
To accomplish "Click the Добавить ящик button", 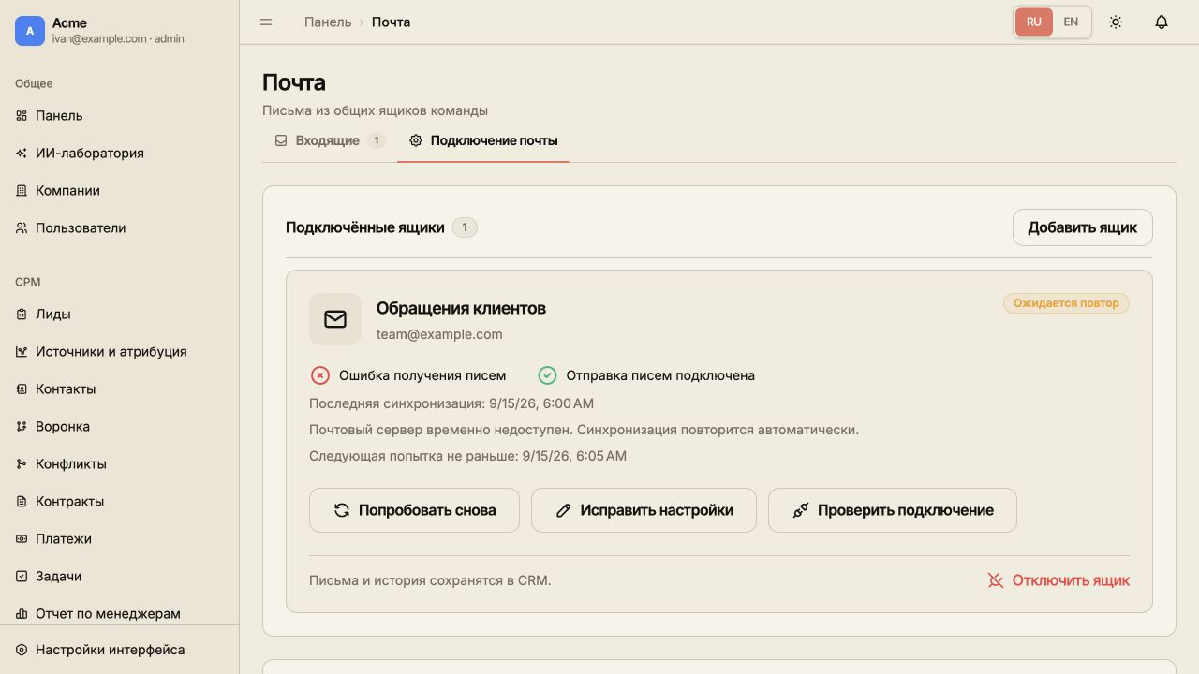I will tap(1082, 227).
